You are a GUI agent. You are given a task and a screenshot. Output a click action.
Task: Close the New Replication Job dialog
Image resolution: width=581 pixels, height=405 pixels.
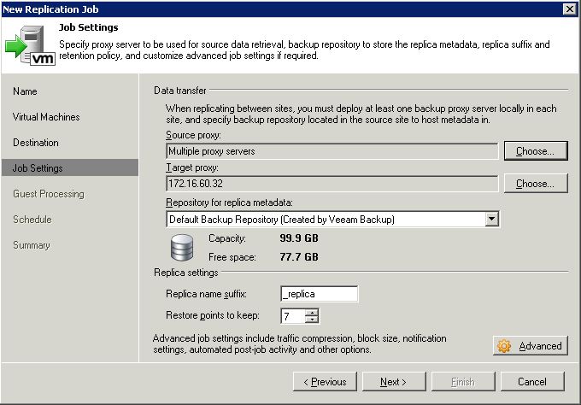[x=569, y=9]
